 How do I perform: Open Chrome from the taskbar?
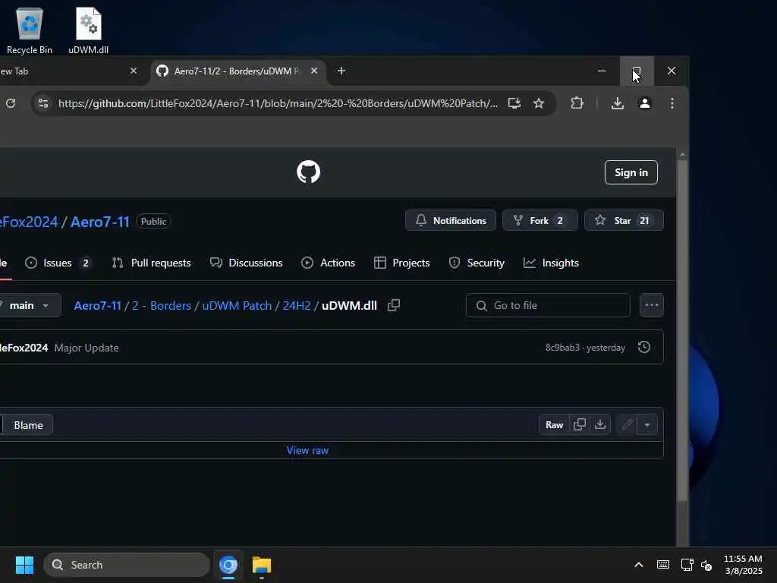228,565
